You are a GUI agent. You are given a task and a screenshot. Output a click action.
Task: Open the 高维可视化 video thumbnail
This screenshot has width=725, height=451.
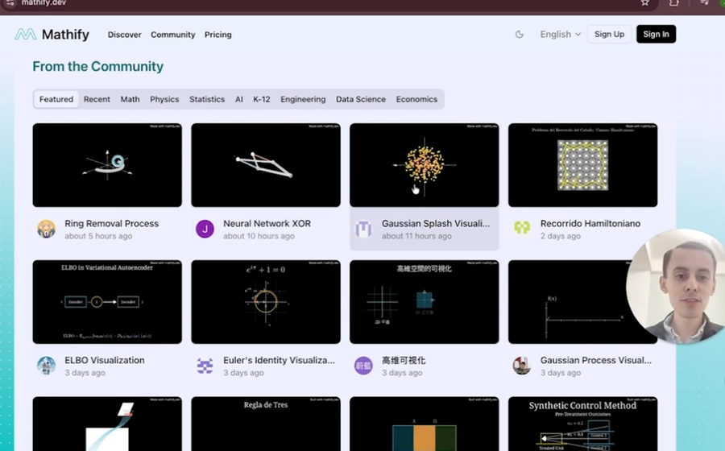425,302
